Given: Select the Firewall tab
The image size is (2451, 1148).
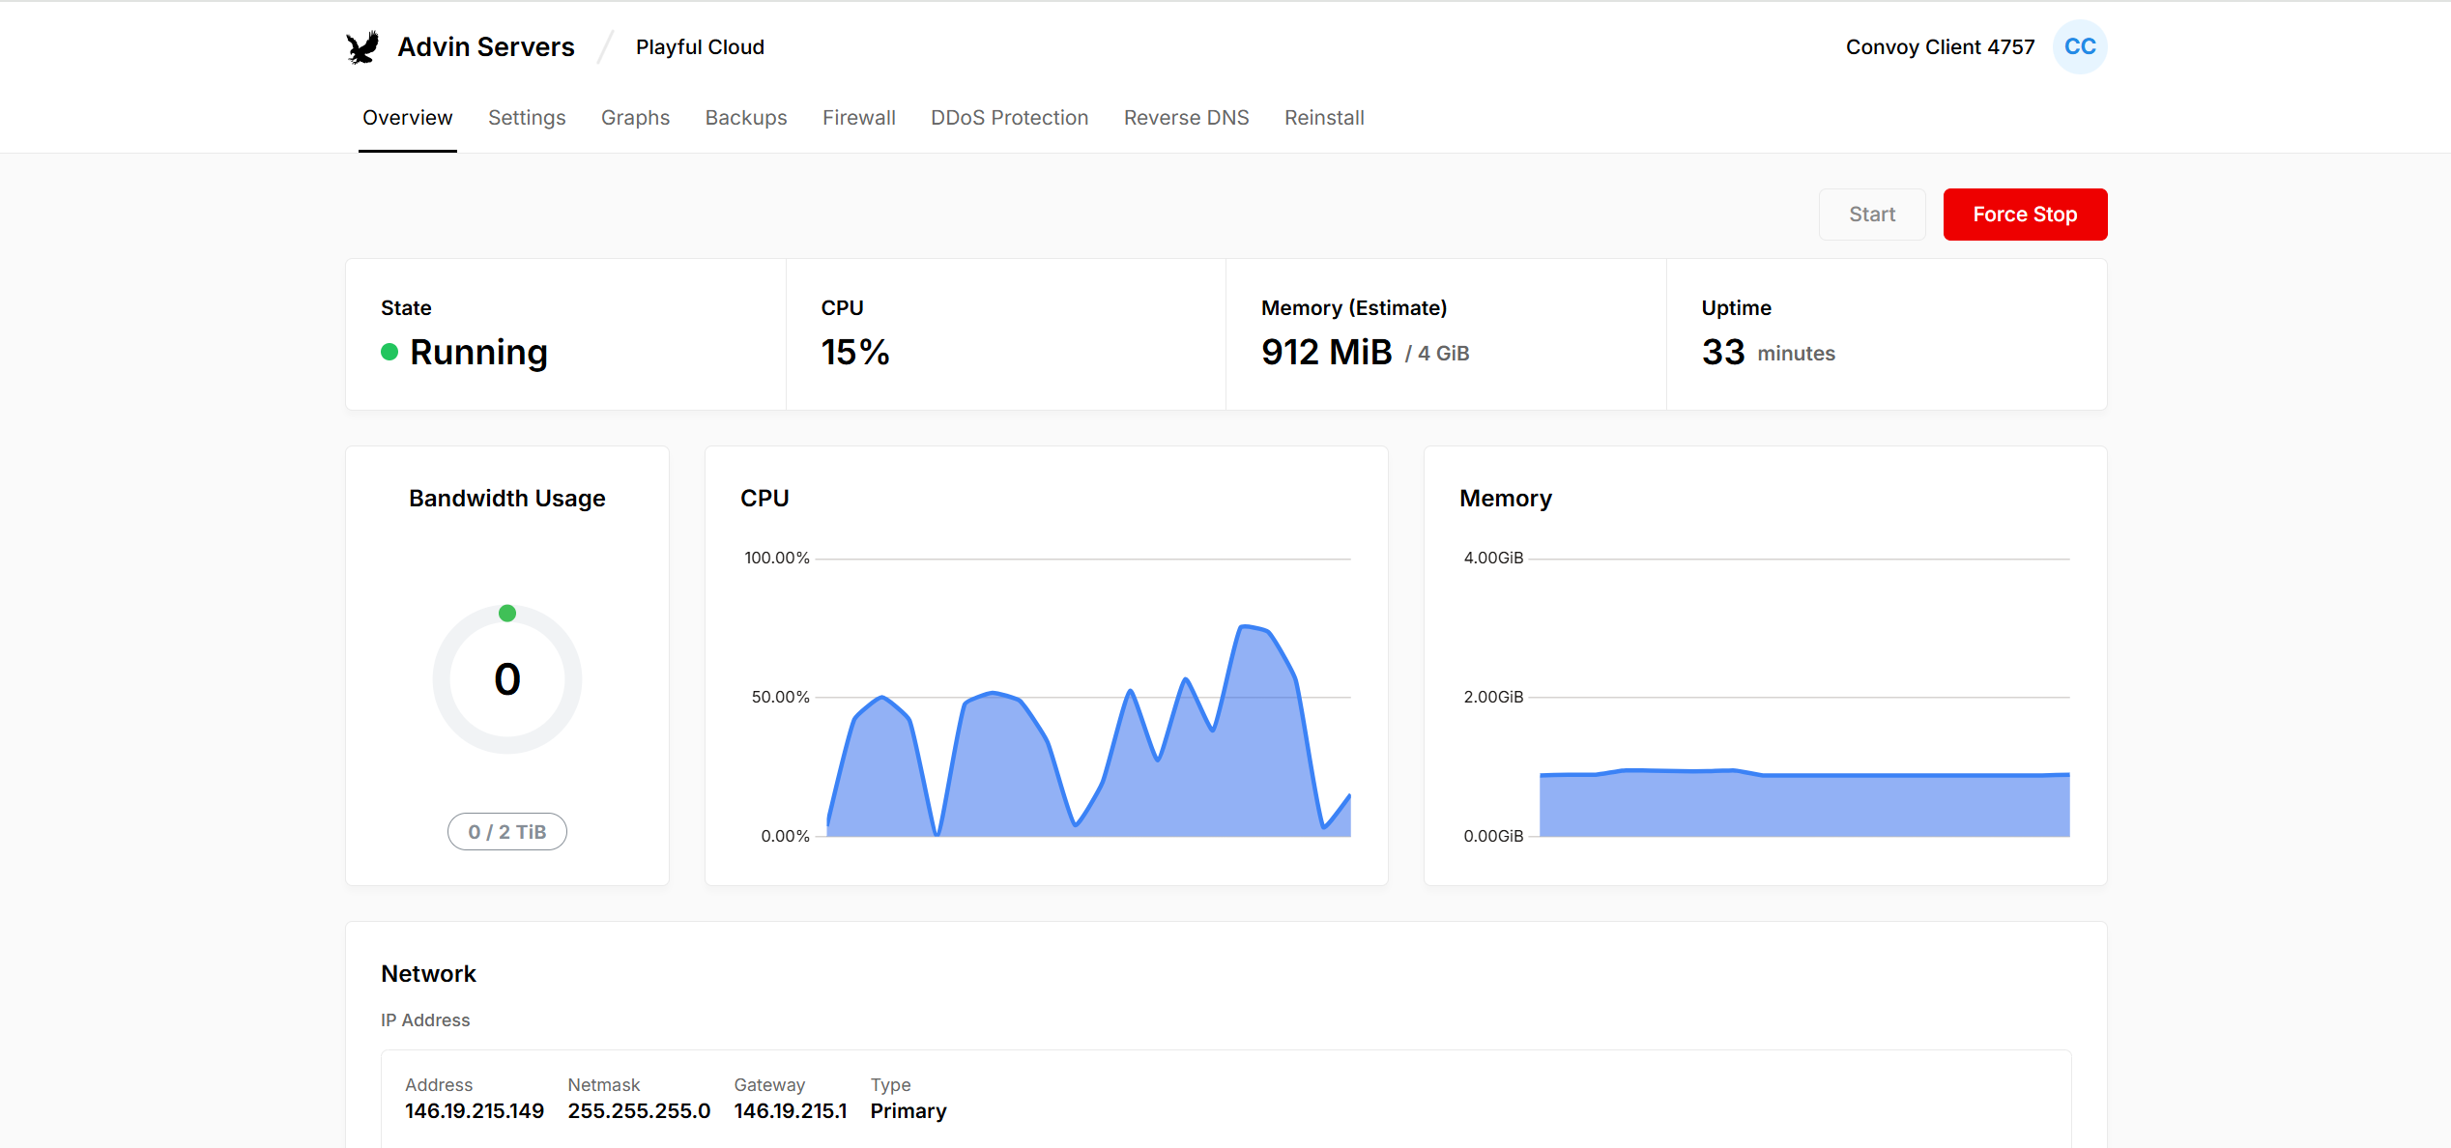Looking at the screenshot, I should point(859,118).
